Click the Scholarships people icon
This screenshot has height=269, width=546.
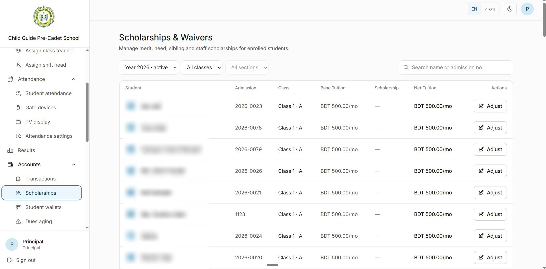tap(18, 193)
